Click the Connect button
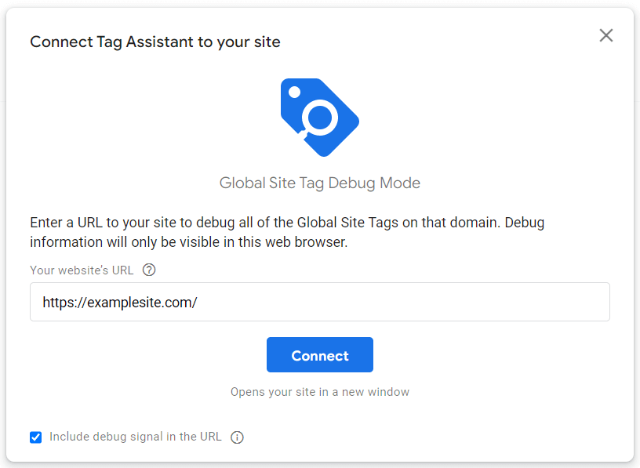The width and height of the screenshot is (640, 468). [x=320, y=354]
